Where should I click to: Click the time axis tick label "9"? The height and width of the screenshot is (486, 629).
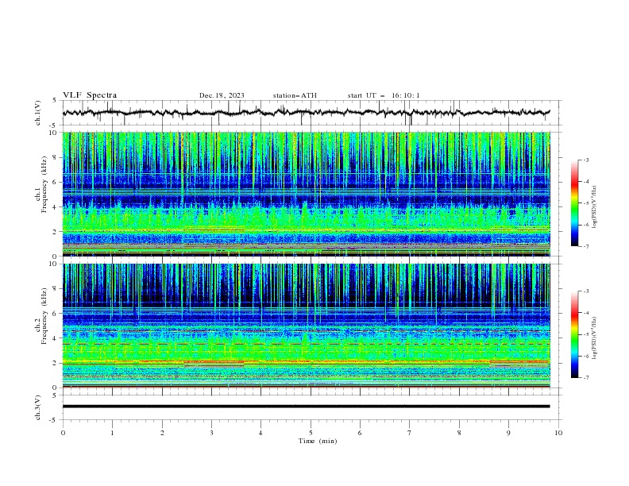[x=508, y=433]
